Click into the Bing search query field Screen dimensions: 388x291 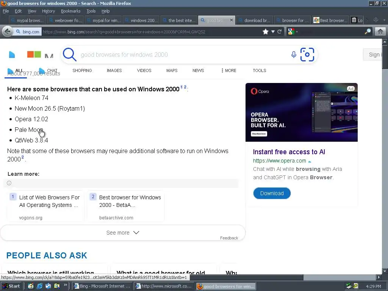(183, 55)
